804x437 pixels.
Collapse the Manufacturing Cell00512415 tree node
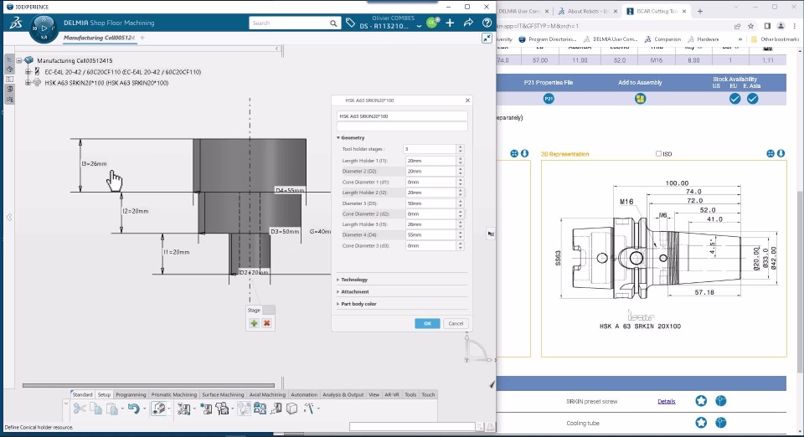(19, 61)
